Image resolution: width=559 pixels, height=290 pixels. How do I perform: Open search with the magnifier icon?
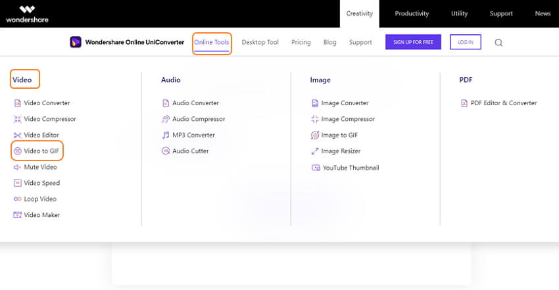pos(498,43)
